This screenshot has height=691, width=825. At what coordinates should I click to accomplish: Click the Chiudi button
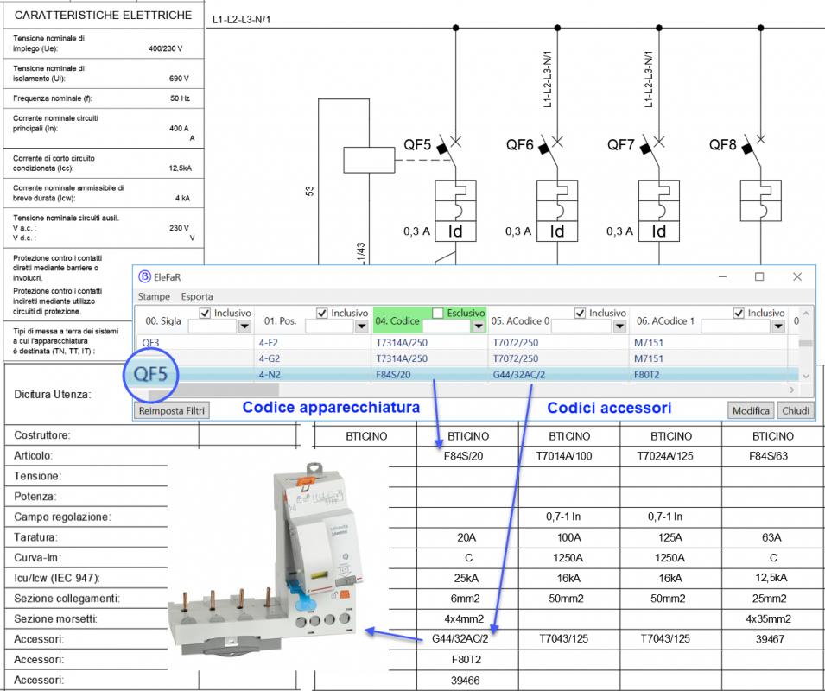796,410
